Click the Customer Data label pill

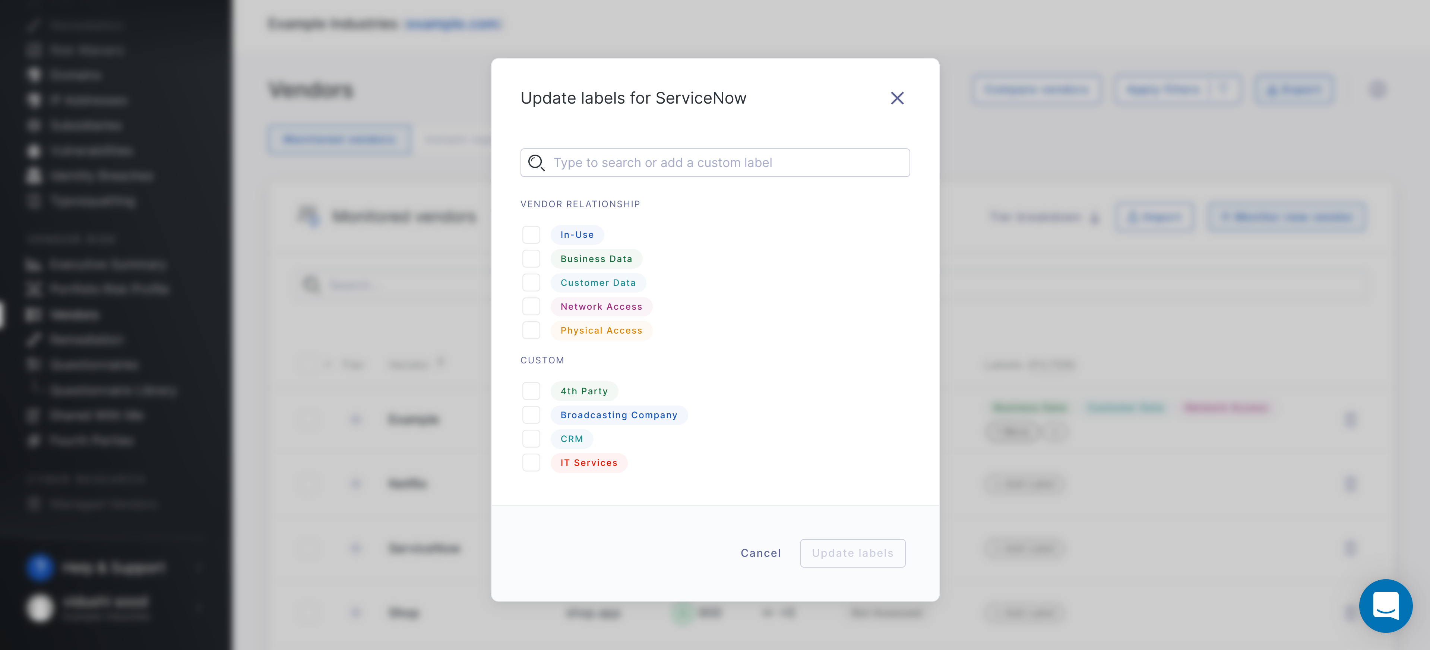click(x=598, y=283)
